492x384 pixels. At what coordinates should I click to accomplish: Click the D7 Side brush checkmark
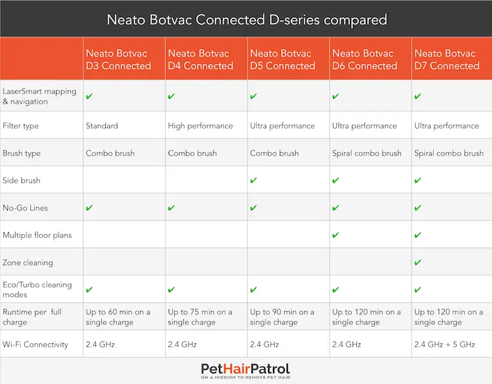click(418, 180)
